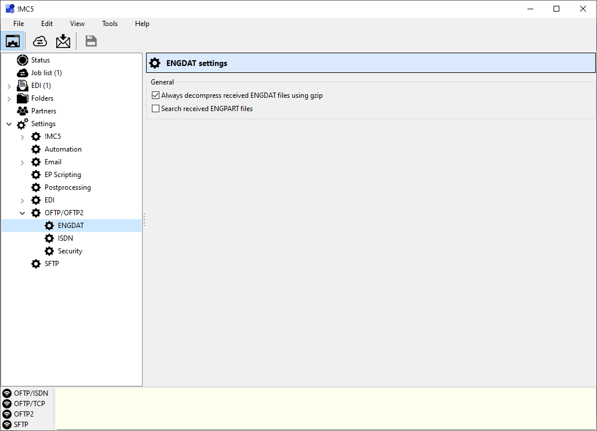
Task: Click the Partners people icon
Action: [23, 111]
